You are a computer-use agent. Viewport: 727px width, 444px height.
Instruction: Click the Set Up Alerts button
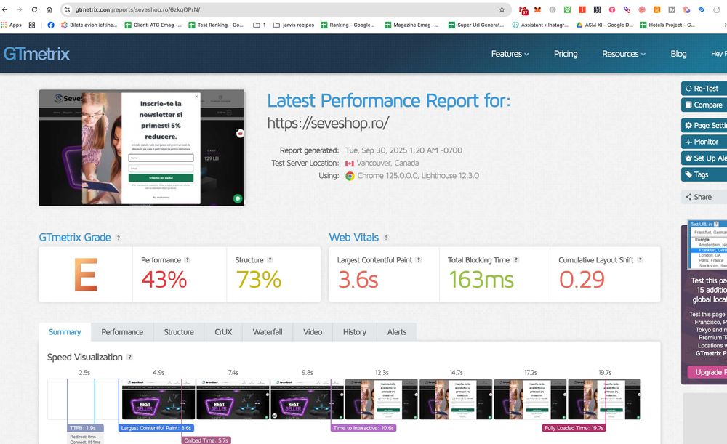(704, 158)
